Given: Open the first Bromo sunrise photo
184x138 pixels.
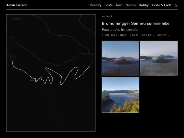Looking at the screenshot, I should (120, 59).
